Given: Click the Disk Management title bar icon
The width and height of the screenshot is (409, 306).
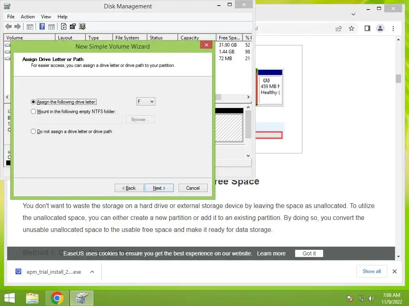Looking at the screenshot, I should tap(7, 6).
